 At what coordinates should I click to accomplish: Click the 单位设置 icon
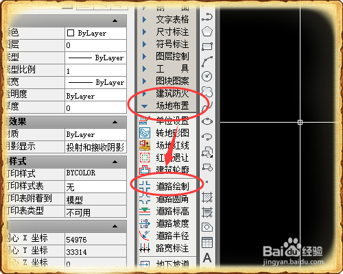[145, 120]
